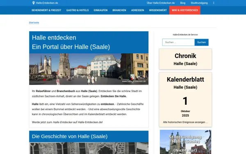Open the Sehenswert & Freizeit menu

(46, 10)
